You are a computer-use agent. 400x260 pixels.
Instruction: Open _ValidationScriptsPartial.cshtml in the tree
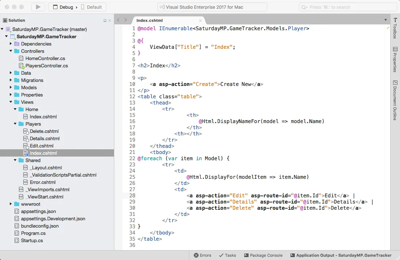point(63,175)
